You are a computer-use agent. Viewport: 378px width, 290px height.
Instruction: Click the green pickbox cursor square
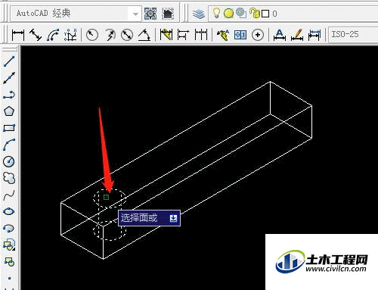(106, 197)
